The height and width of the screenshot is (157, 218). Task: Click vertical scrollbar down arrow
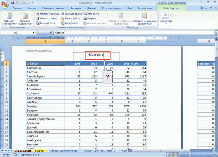216,147
